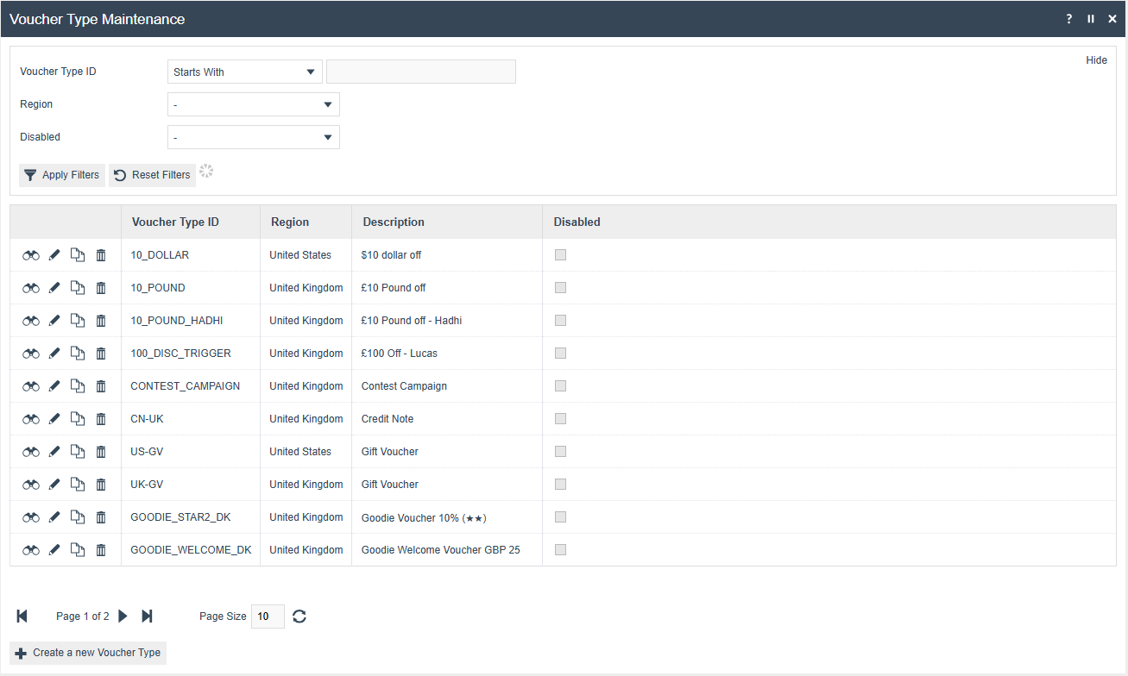
Task: Open the Disabled filter dropdown
Action: 254,137
